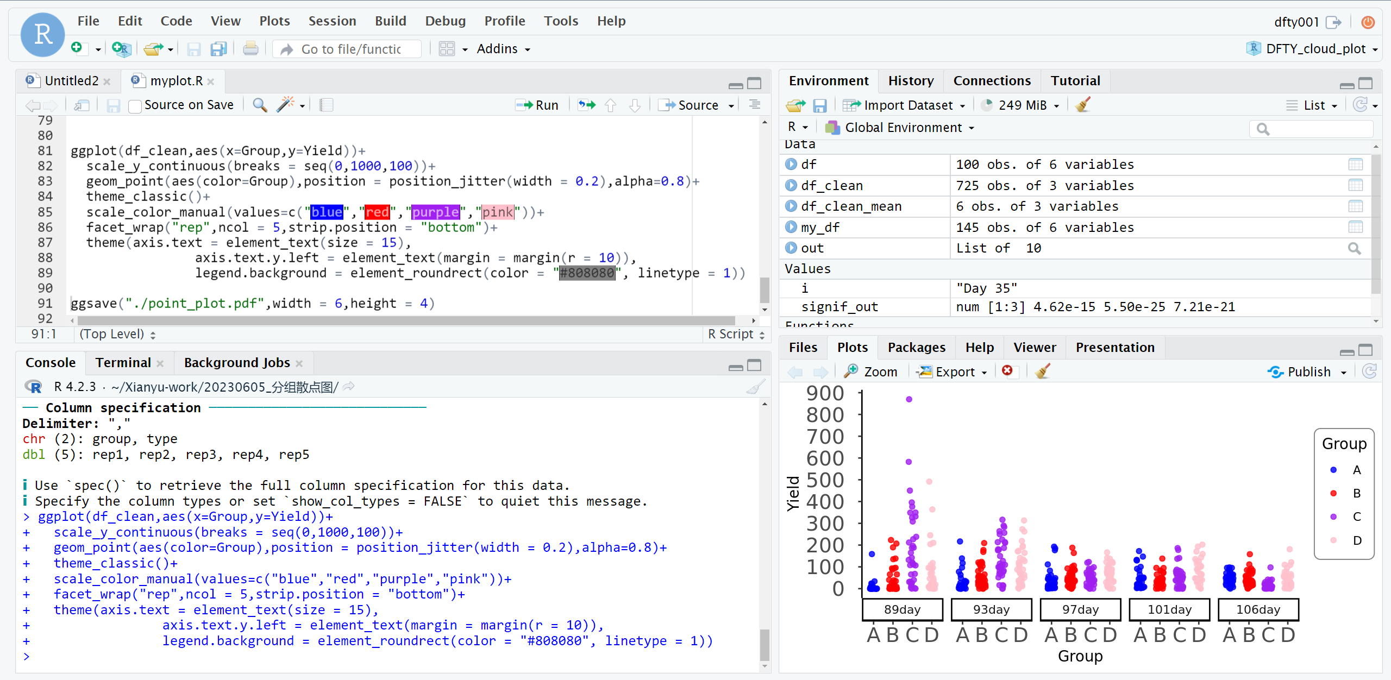Click the editor Find/Replace magnifier icon

pyautogui.click(x=260, y=105)
